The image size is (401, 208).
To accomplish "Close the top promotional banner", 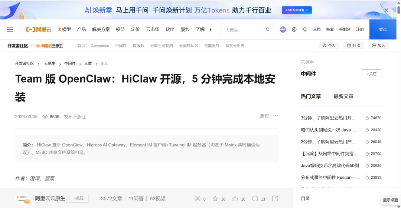I will pyautogui.click(x=386, y=10).
